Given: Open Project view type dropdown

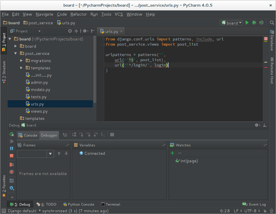Looking at the screenshot, I should point(40,31).
